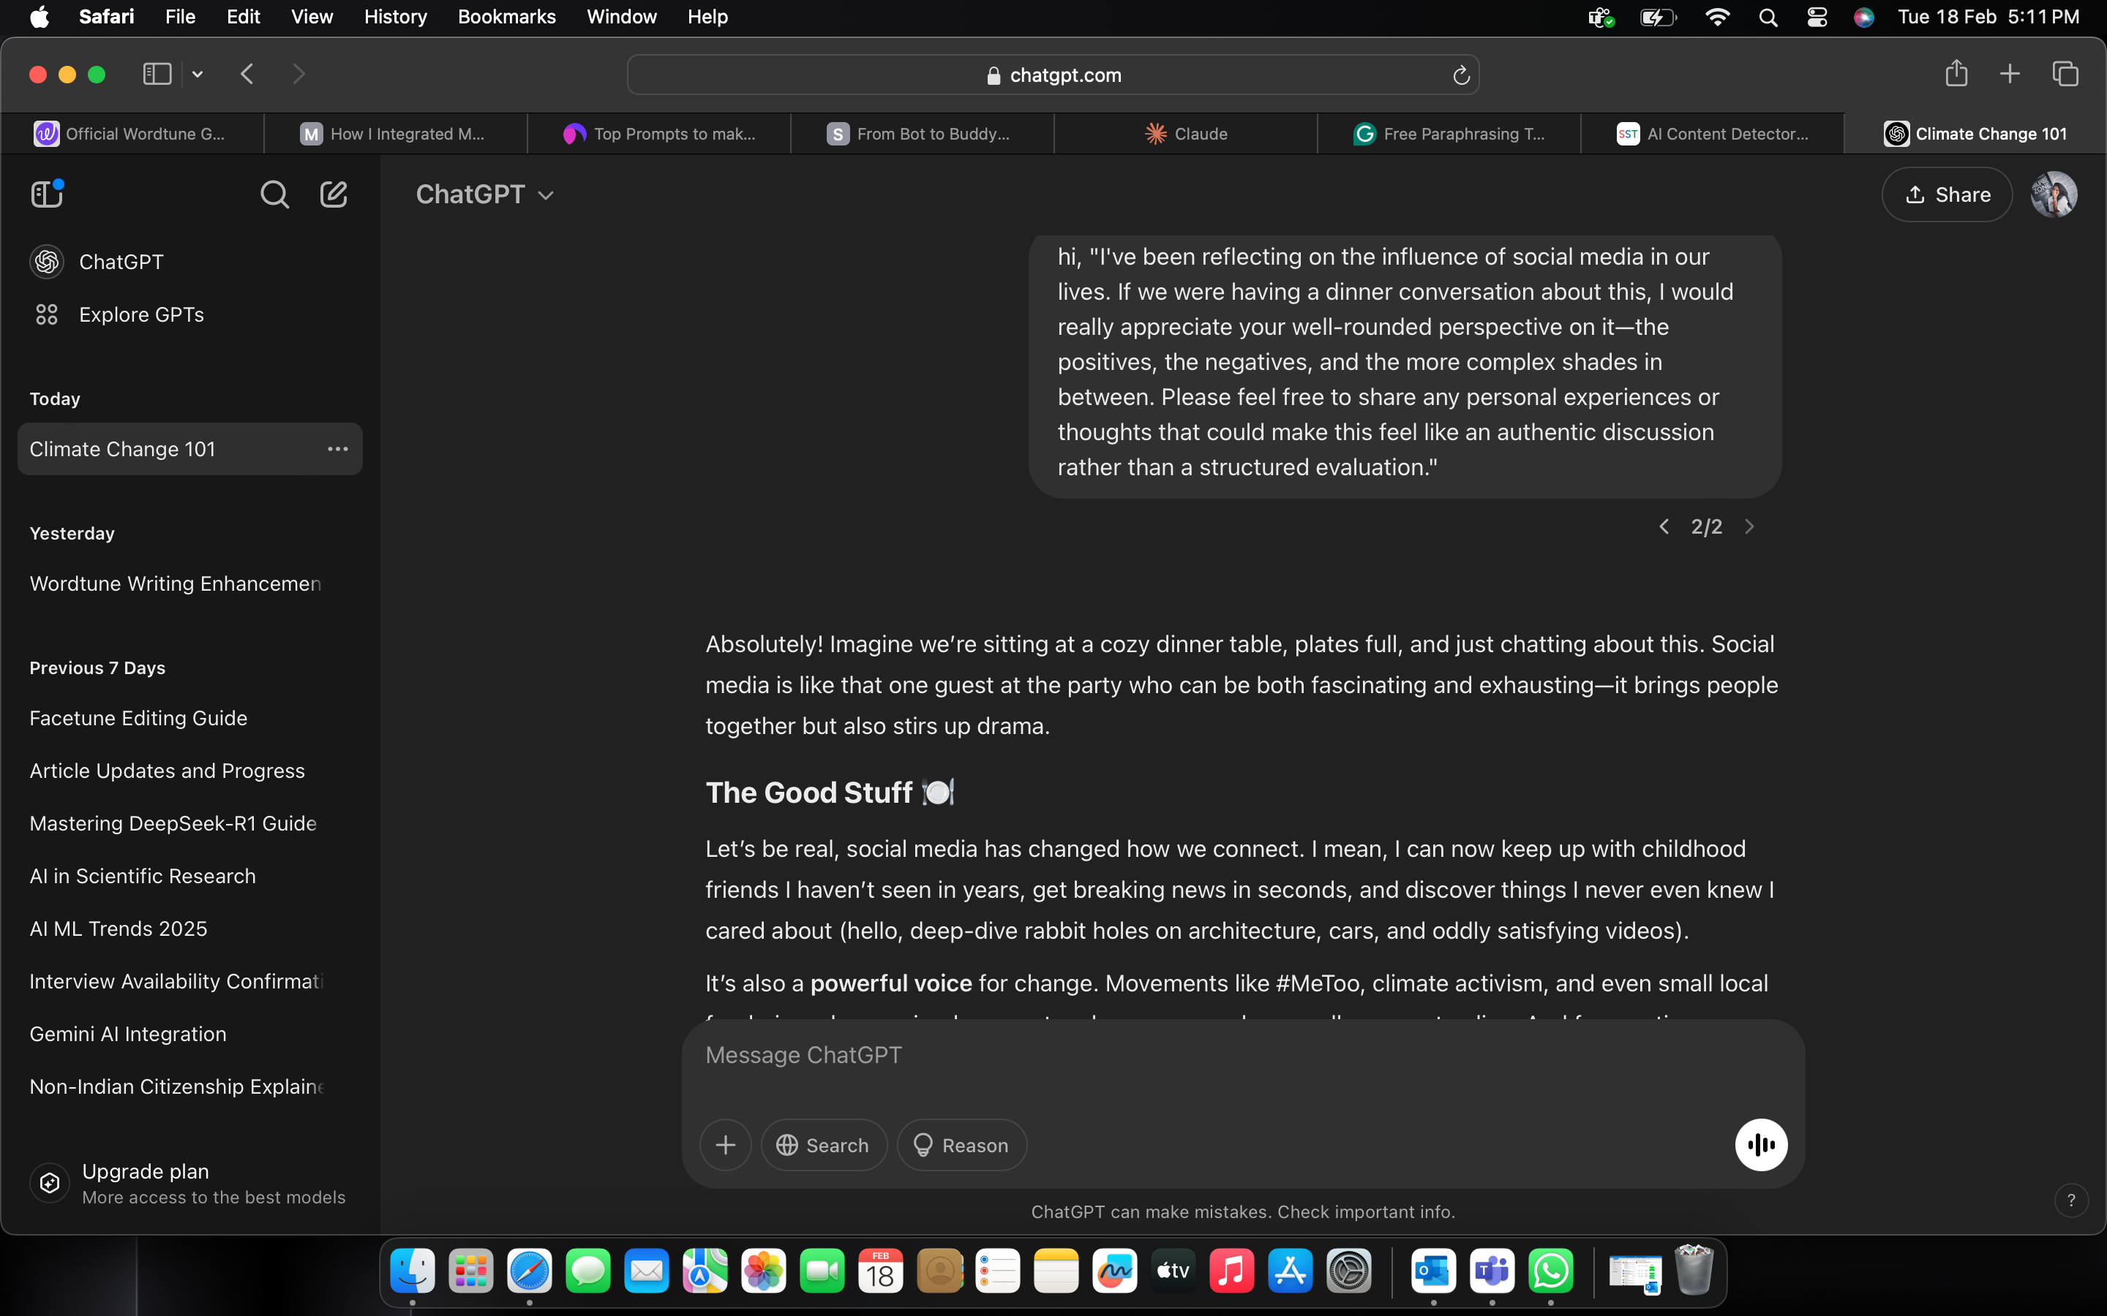This screenshot has width=2107, height=1316.
Task: Open the Interview Availability Confirmation chat
Action: point(189,981)
